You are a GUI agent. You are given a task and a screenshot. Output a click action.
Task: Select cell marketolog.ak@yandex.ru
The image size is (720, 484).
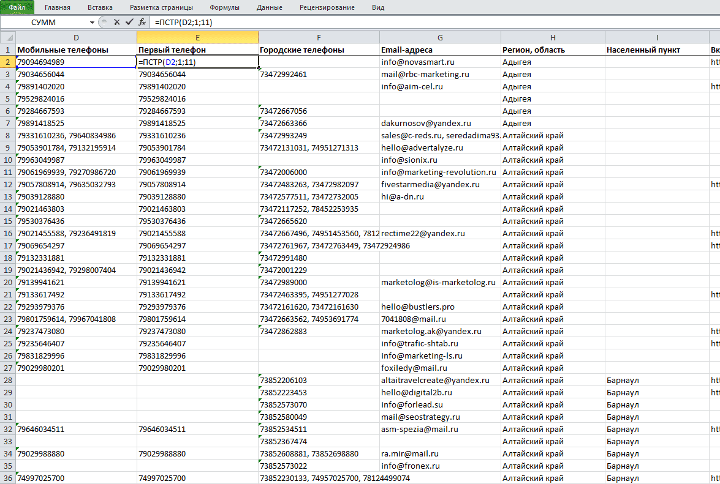click(x=440, y=332)
